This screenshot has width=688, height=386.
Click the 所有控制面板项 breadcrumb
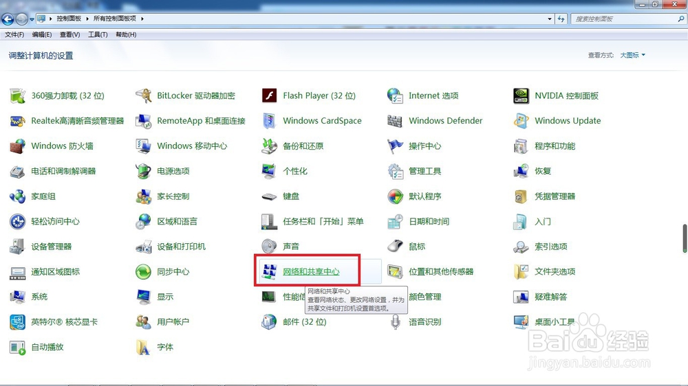114,19
